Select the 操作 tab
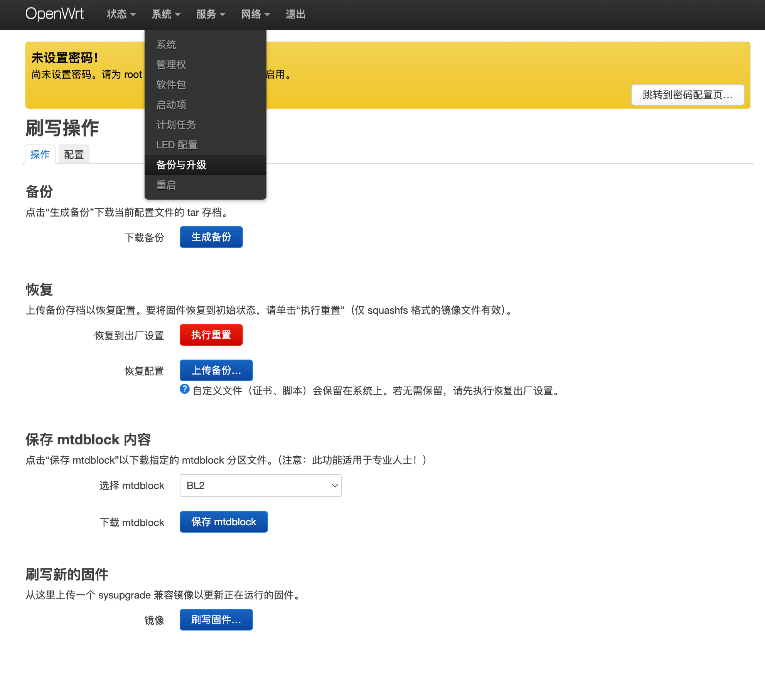This screenshot has width=765, height=686. [x=40, y=155]
